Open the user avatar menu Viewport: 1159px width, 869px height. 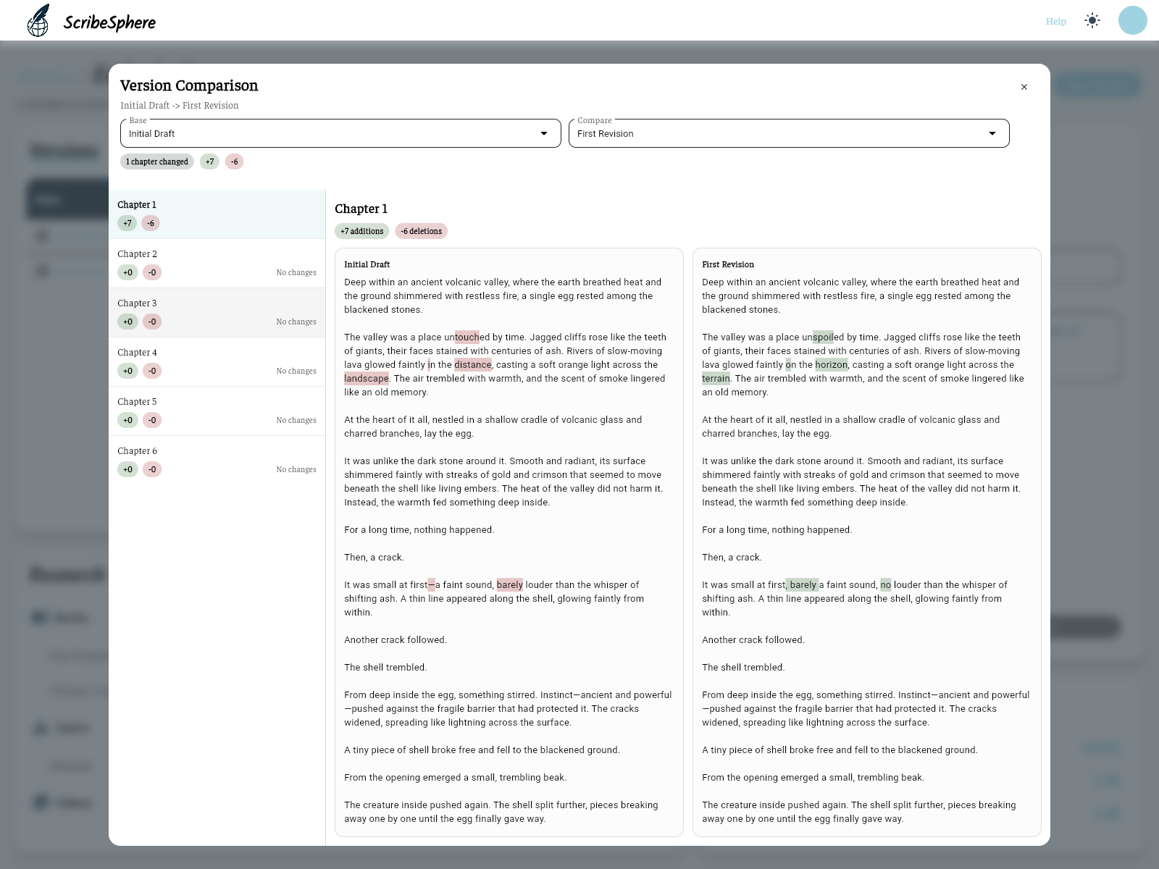[x=1133, y=20]
